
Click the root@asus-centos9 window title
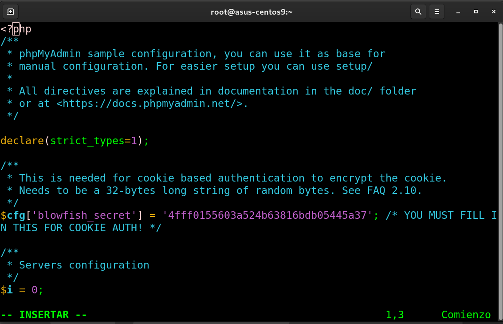pyautogui.click(x=251, y=12)
